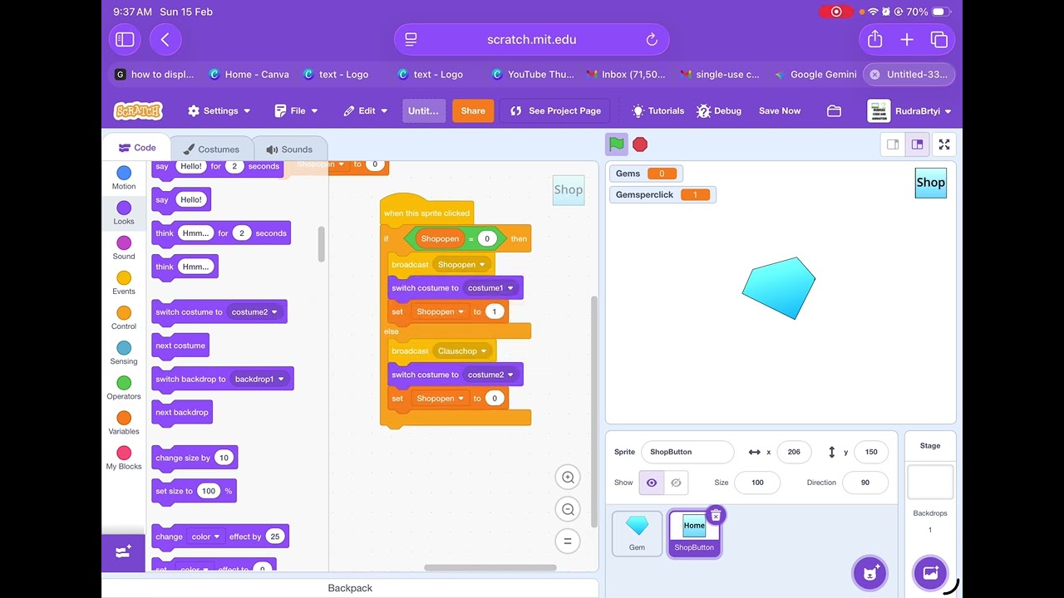Hide the sprite using crossed-eye button

click(x=676, y=483)
